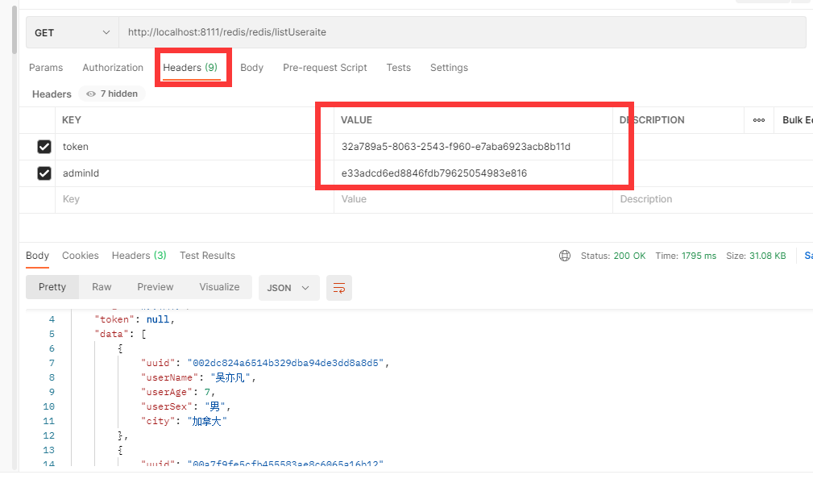Uncheck the token header checkbox
The image size is (813, 479).
pos(43,146)
